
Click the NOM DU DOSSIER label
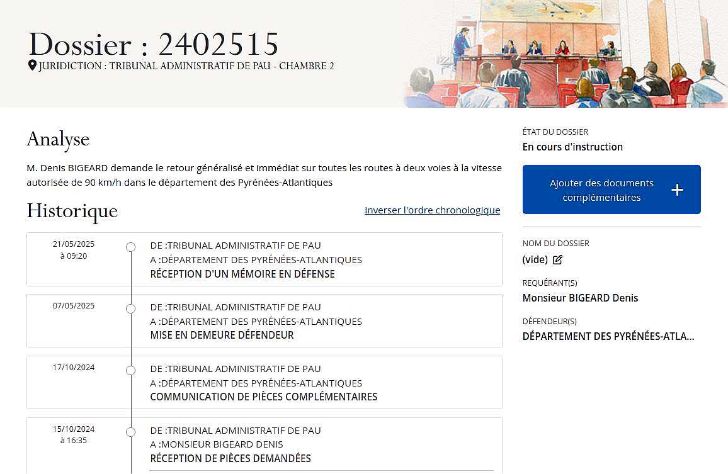(x=555, y=244)
